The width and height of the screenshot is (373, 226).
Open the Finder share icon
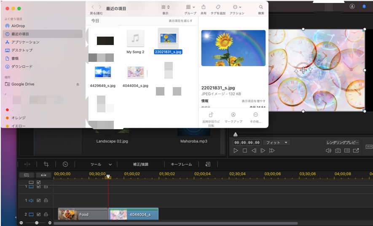click(204, 7)
